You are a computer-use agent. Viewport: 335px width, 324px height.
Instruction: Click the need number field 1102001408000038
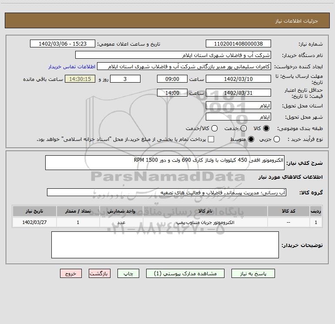pos(238,43)
